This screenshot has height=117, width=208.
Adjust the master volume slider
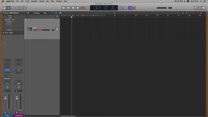coord(164,8)
